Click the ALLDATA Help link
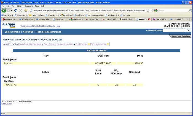193x116 pixels. pos(58,26)
